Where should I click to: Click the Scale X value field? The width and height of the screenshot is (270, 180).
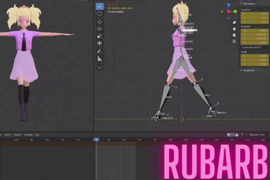click(x=255, y=56)
